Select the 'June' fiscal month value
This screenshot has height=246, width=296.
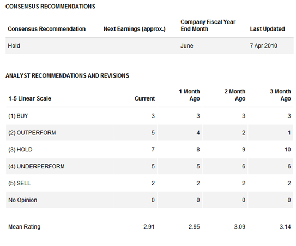point(187,45)
